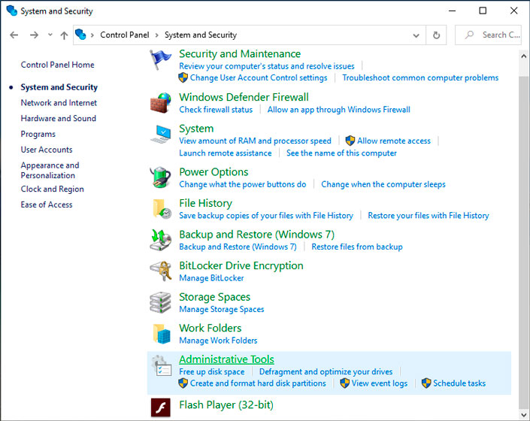Click Check firewall status link
Image resolution: width=530 pixels, height=421 pixels.
216,110
